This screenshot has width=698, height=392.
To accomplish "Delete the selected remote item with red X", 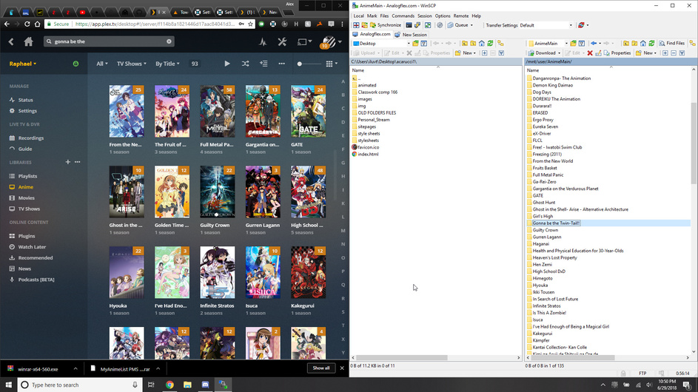I will click(x=590, y=53).
